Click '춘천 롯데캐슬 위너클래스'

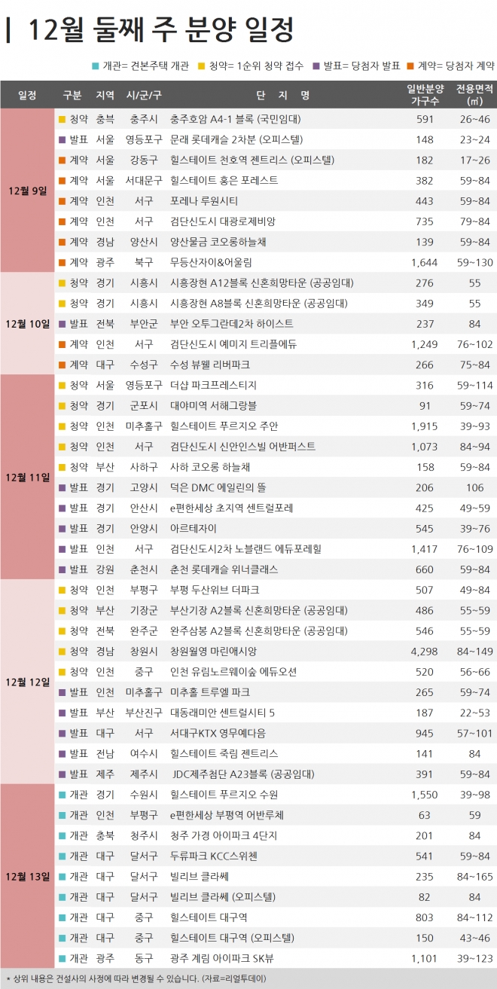click(225, 569)
